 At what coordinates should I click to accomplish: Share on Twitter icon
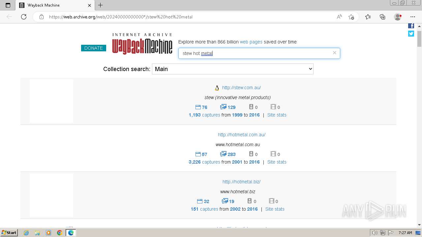coord(411,34)
